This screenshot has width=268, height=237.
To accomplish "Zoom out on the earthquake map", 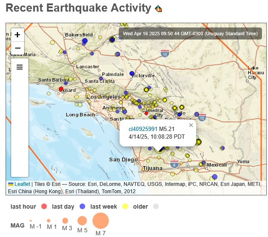I will click(x=18, y=48).
